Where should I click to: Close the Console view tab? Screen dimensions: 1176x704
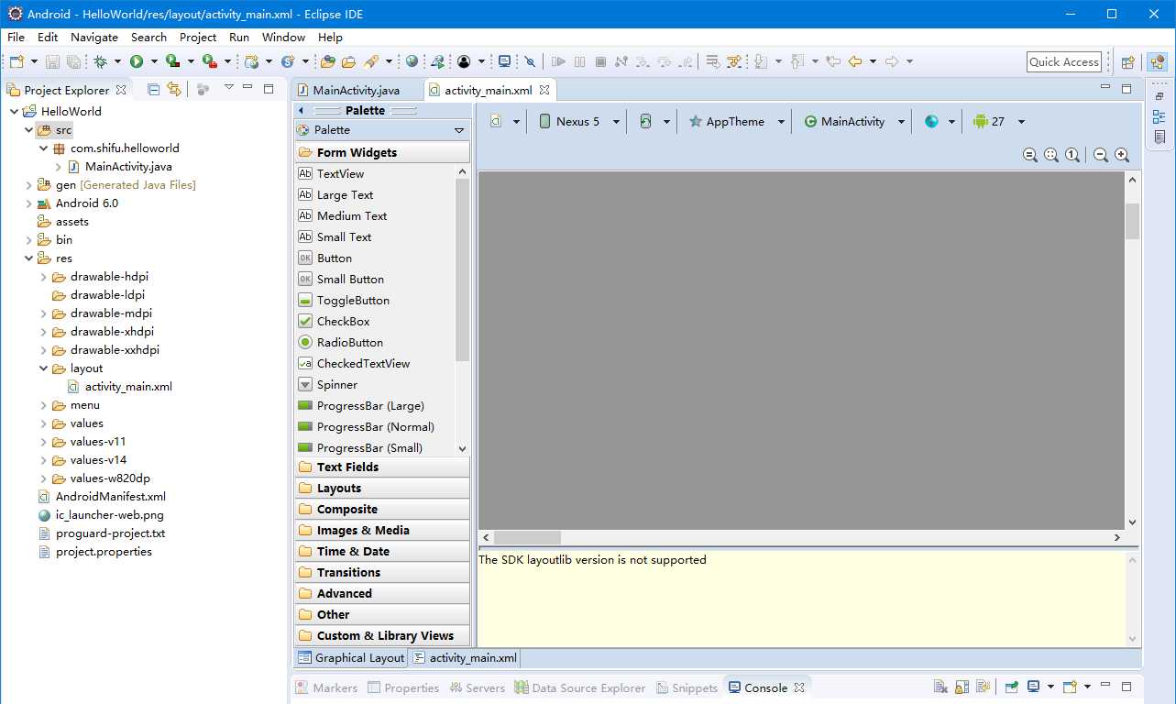[x=799, y=687]
